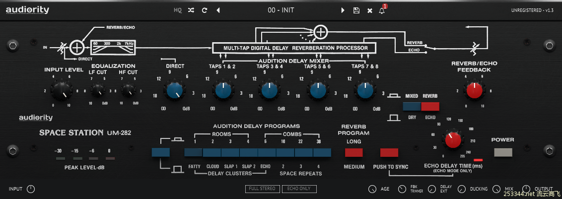The width and height of the screenshot is (562, 199).
Task: Toggle the red LONG/MEDIUM reverb program button
Action: click(x=354, y=152)
